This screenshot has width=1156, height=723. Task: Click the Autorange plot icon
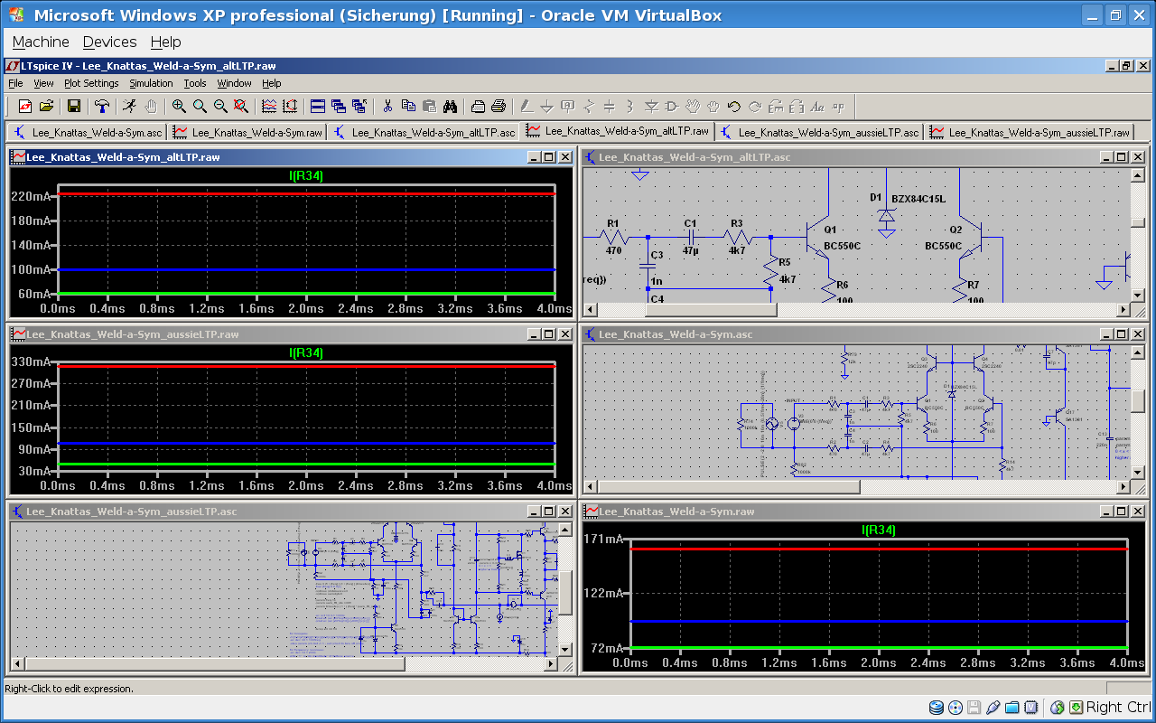(x=290, y=106)
